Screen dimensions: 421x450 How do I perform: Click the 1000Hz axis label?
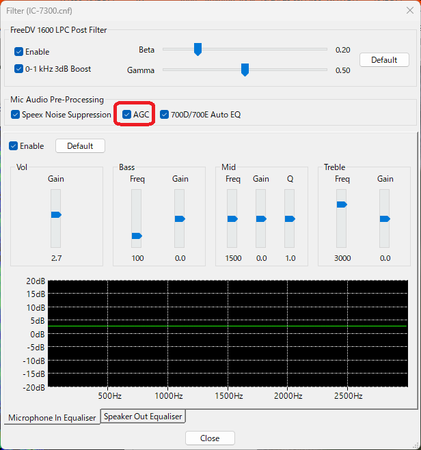click(x=169, y=396)
